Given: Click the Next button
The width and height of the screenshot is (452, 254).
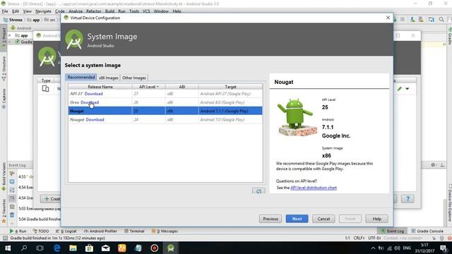Looking at the screenshot, I should tap(297, 219).
